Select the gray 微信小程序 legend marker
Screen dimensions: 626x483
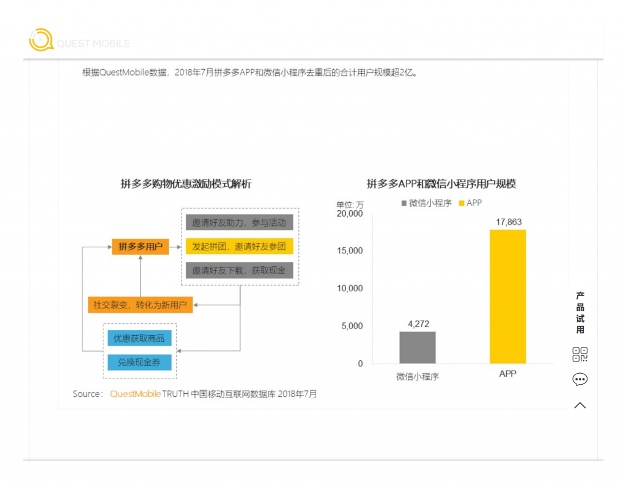[403, 203]
